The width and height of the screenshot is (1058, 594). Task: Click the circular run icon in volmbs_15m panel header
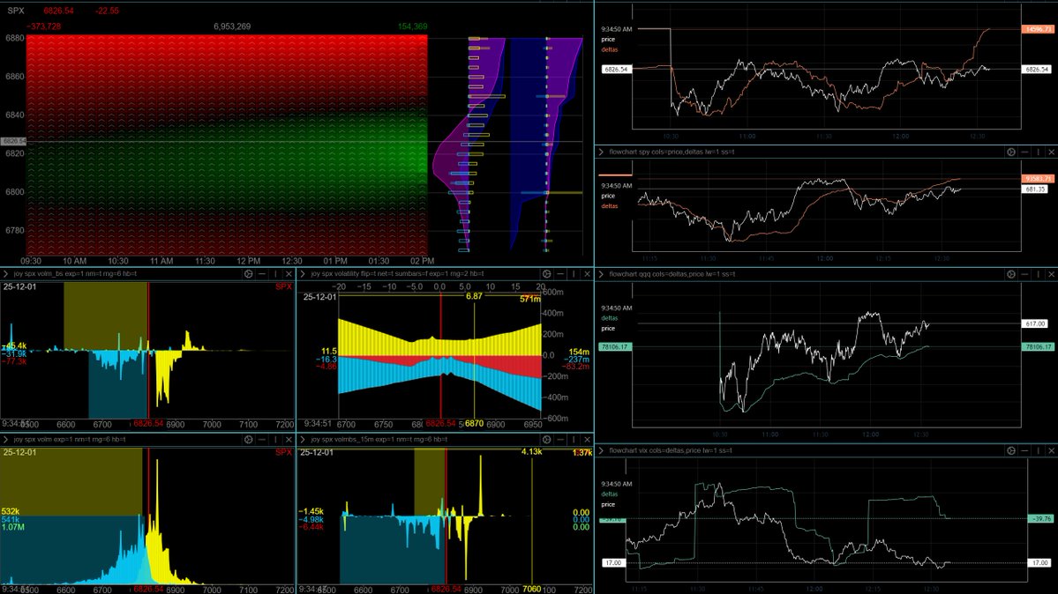click(x=546, y=440)
